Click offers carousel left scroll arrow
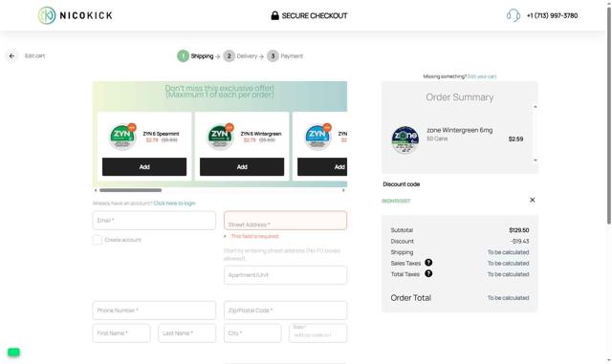The image size is (612, 364). tap(96, 190)
